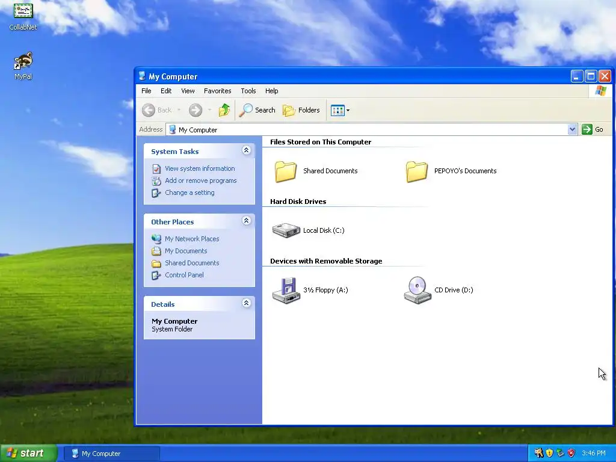Image resolution: width=616 pixels, height=462 pixels.
Task: Select the CD Drive (D:) icon
Action: pos(417,290)
